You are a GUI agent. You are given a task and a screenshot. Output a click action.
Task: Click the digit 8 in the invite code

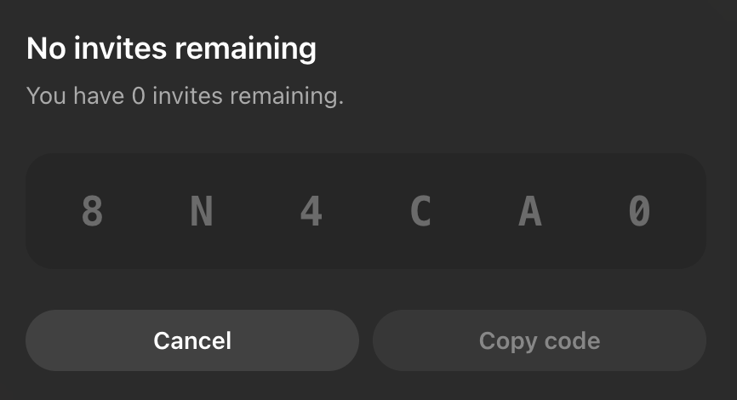click(x=92, y=212)
